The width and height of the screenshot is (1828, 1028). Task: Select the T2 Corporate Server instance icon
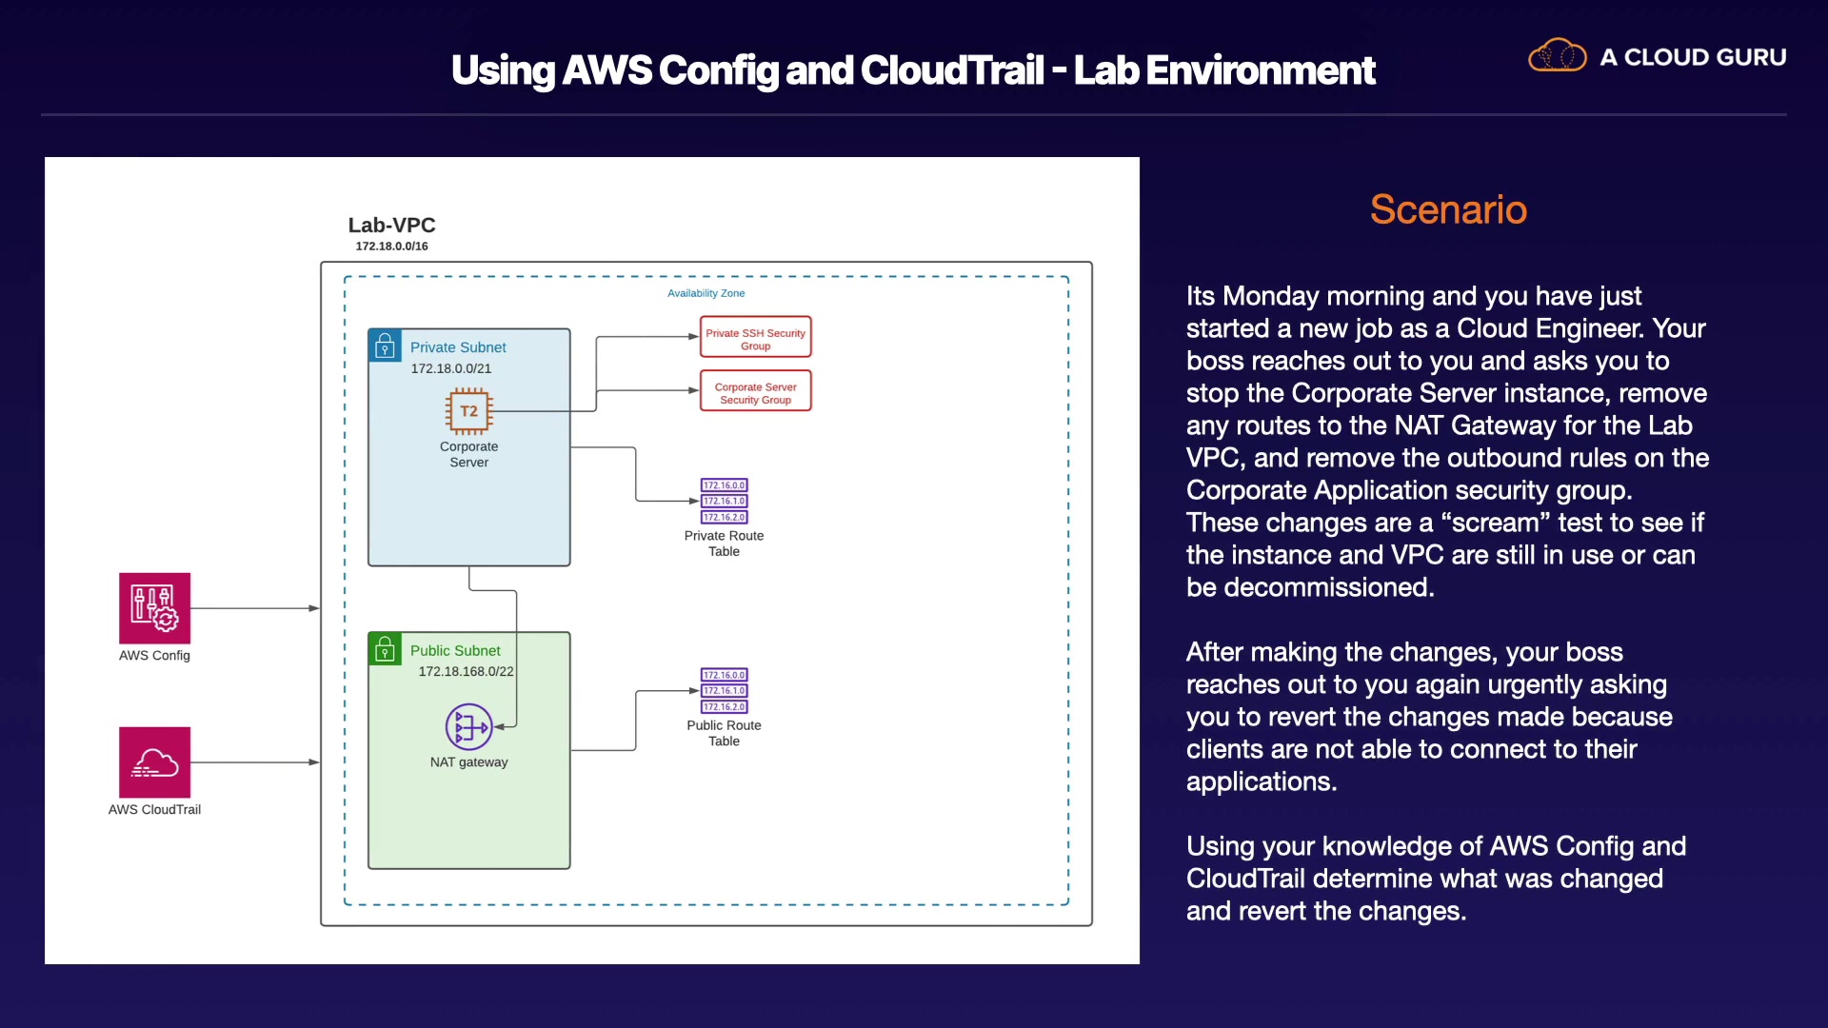click(468, 411)
